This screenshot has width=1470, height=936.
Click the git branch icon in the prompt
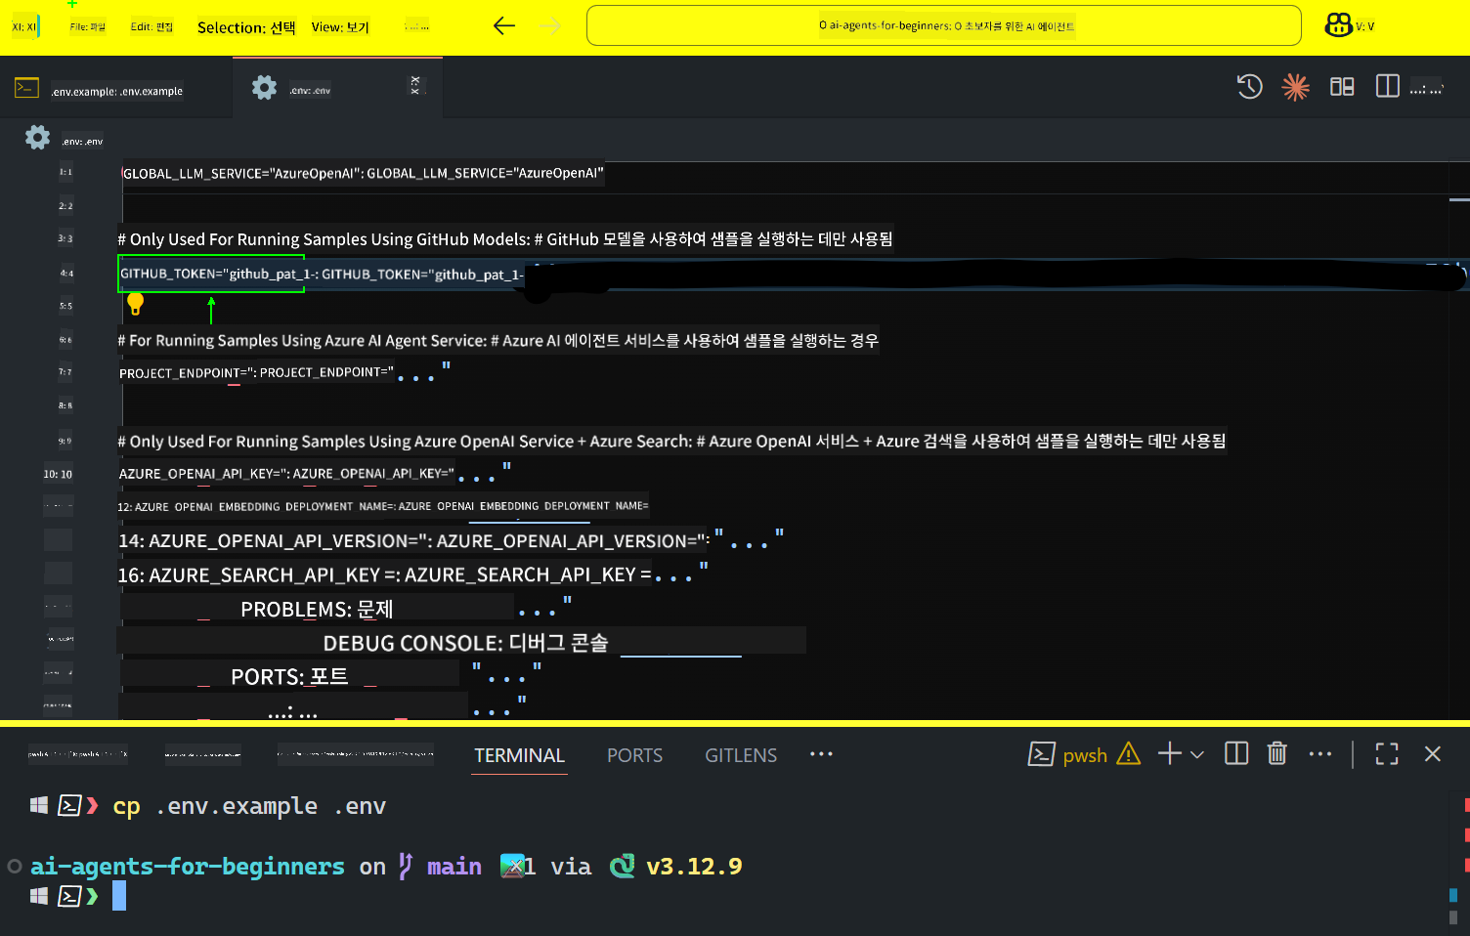coord(406,867)
